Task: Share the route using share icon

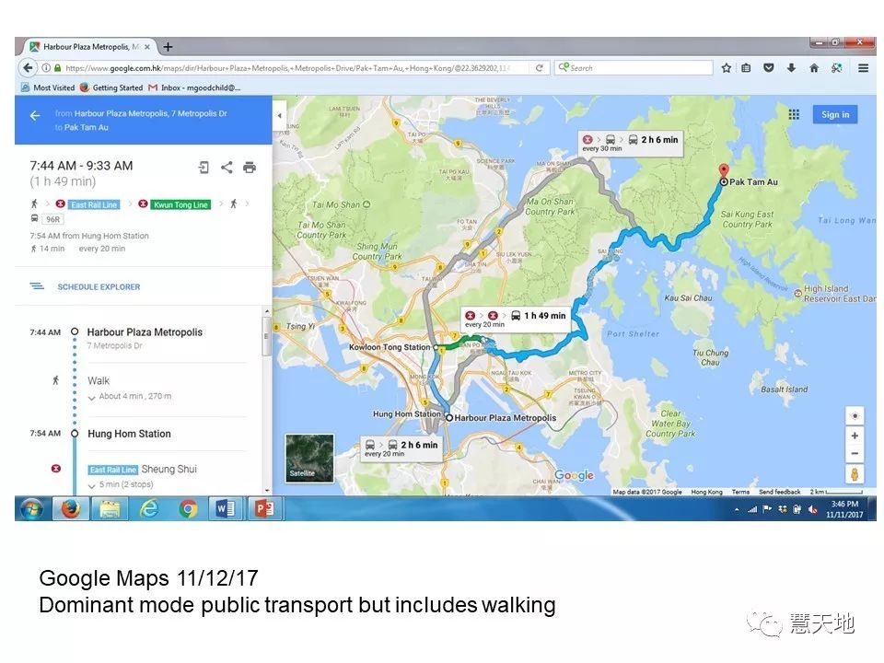Action: [x=227, y=167]
